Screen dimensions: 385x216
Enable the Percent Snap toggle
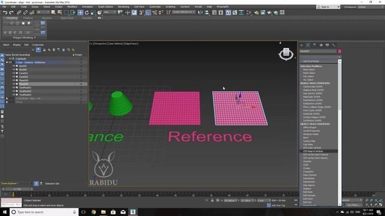(x=155, y=12)
